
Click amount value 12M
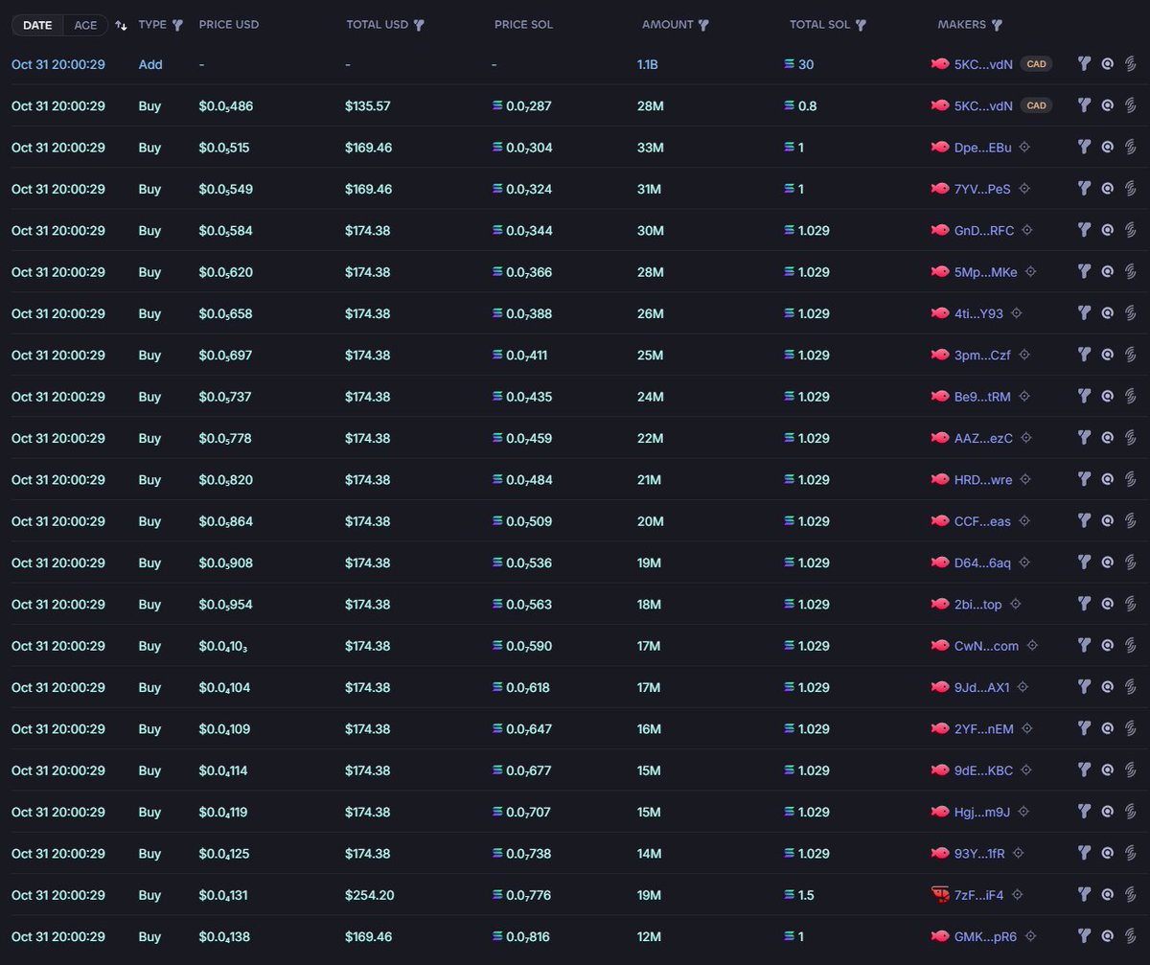(x=650, y=936)
